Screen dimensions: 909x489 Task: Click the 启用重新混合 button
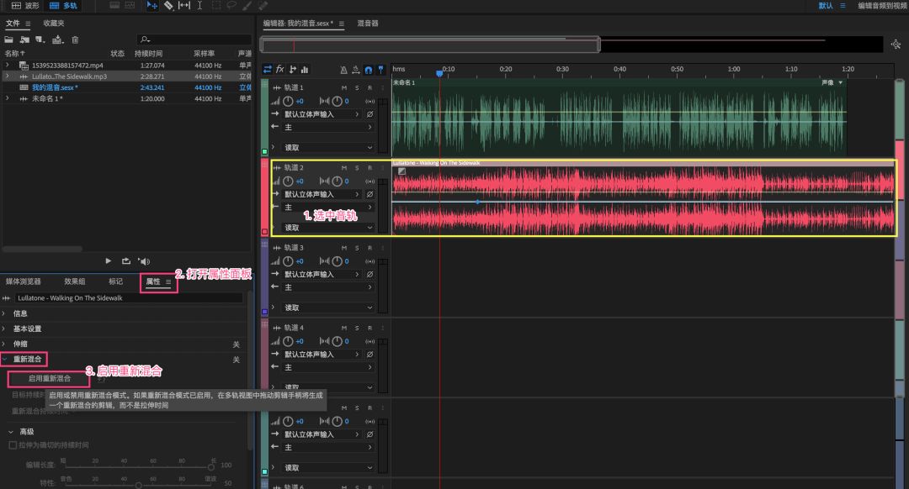click(49, 378)
